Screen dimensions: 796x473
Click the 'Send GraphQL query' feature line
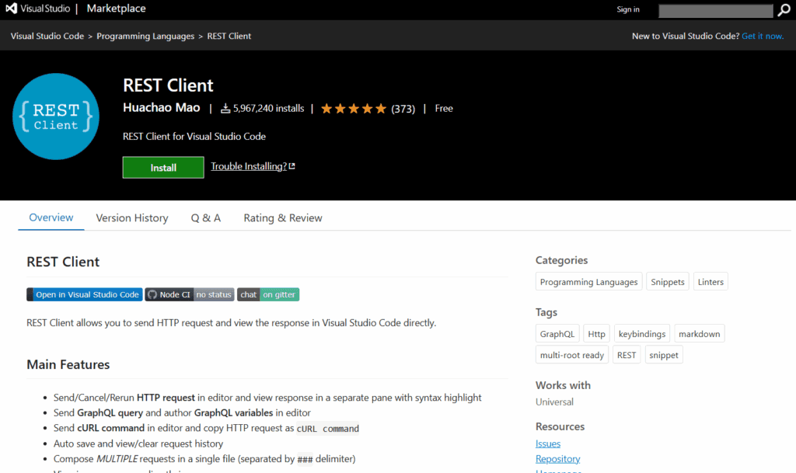pos(182,412)
